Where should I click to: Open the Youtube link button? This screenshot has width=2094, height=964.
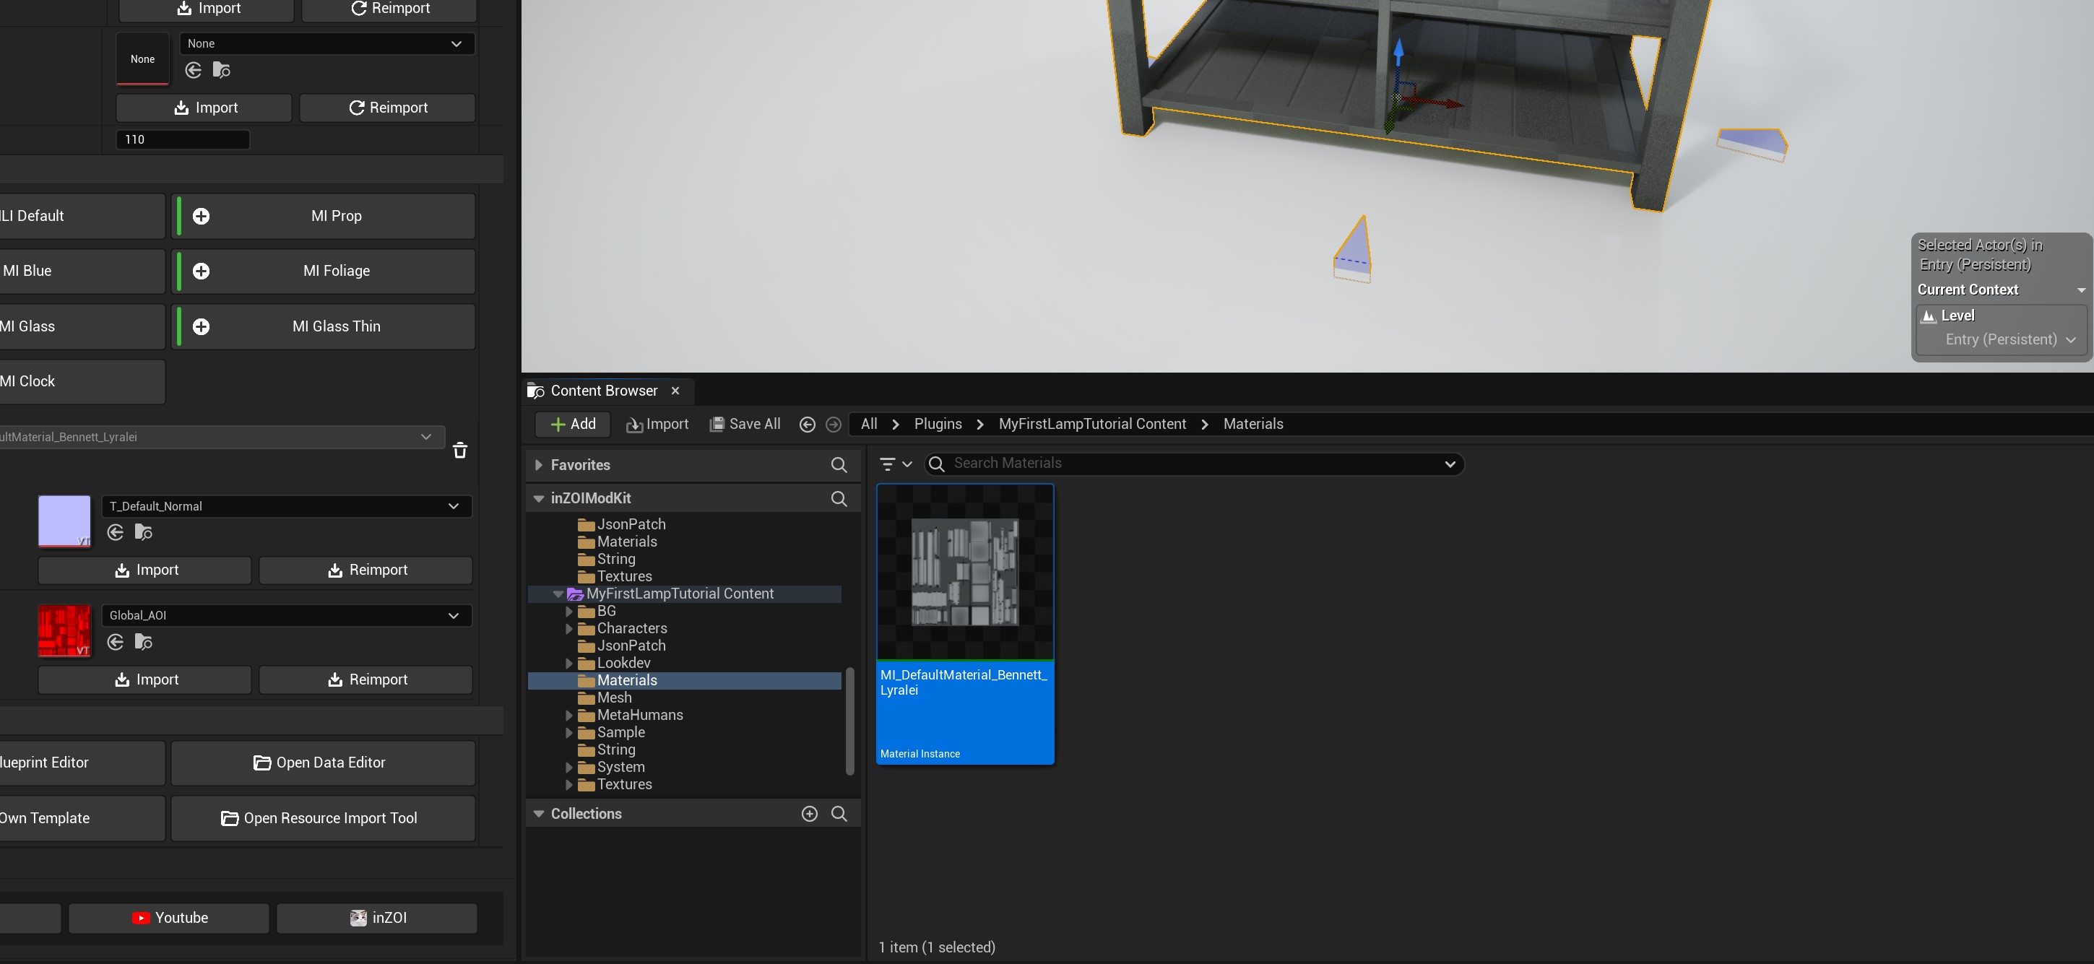tap(169, 918)
